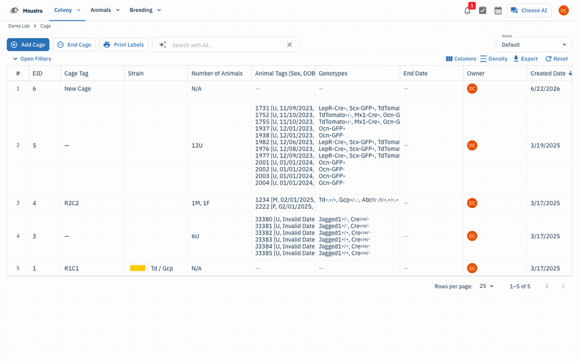This screenshot has height=362, width=579.
Task: Click the yellow Td / Gcp strain swatch
Action: coord(138,268)
